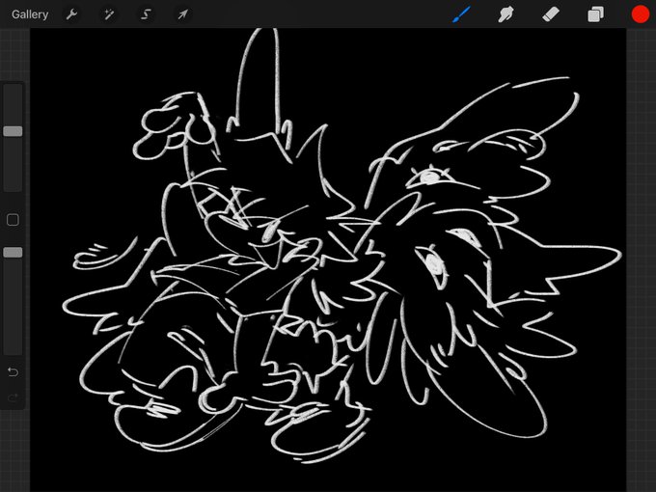Undo the last stroke
656x492 pixels.
[x=13, y=371]
